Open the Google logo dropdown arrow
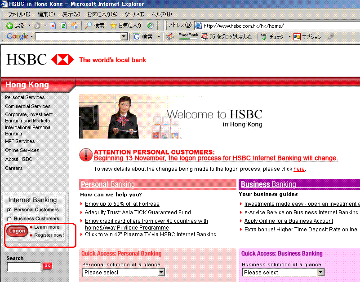This screenshot has width=360, height=282. 31,36
